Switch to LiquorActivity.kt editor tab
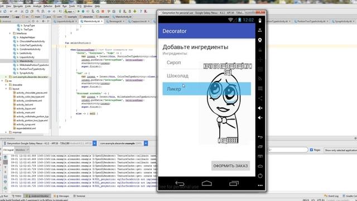 (65, 21)
